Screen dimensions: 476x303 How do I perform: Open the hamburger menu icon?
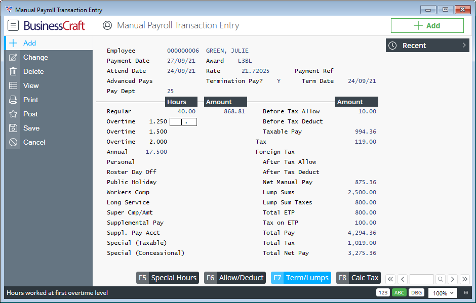click(13, 25)
